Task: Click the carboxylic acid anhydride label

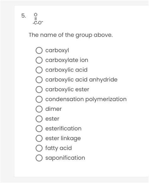Action: tap(81, 80)
